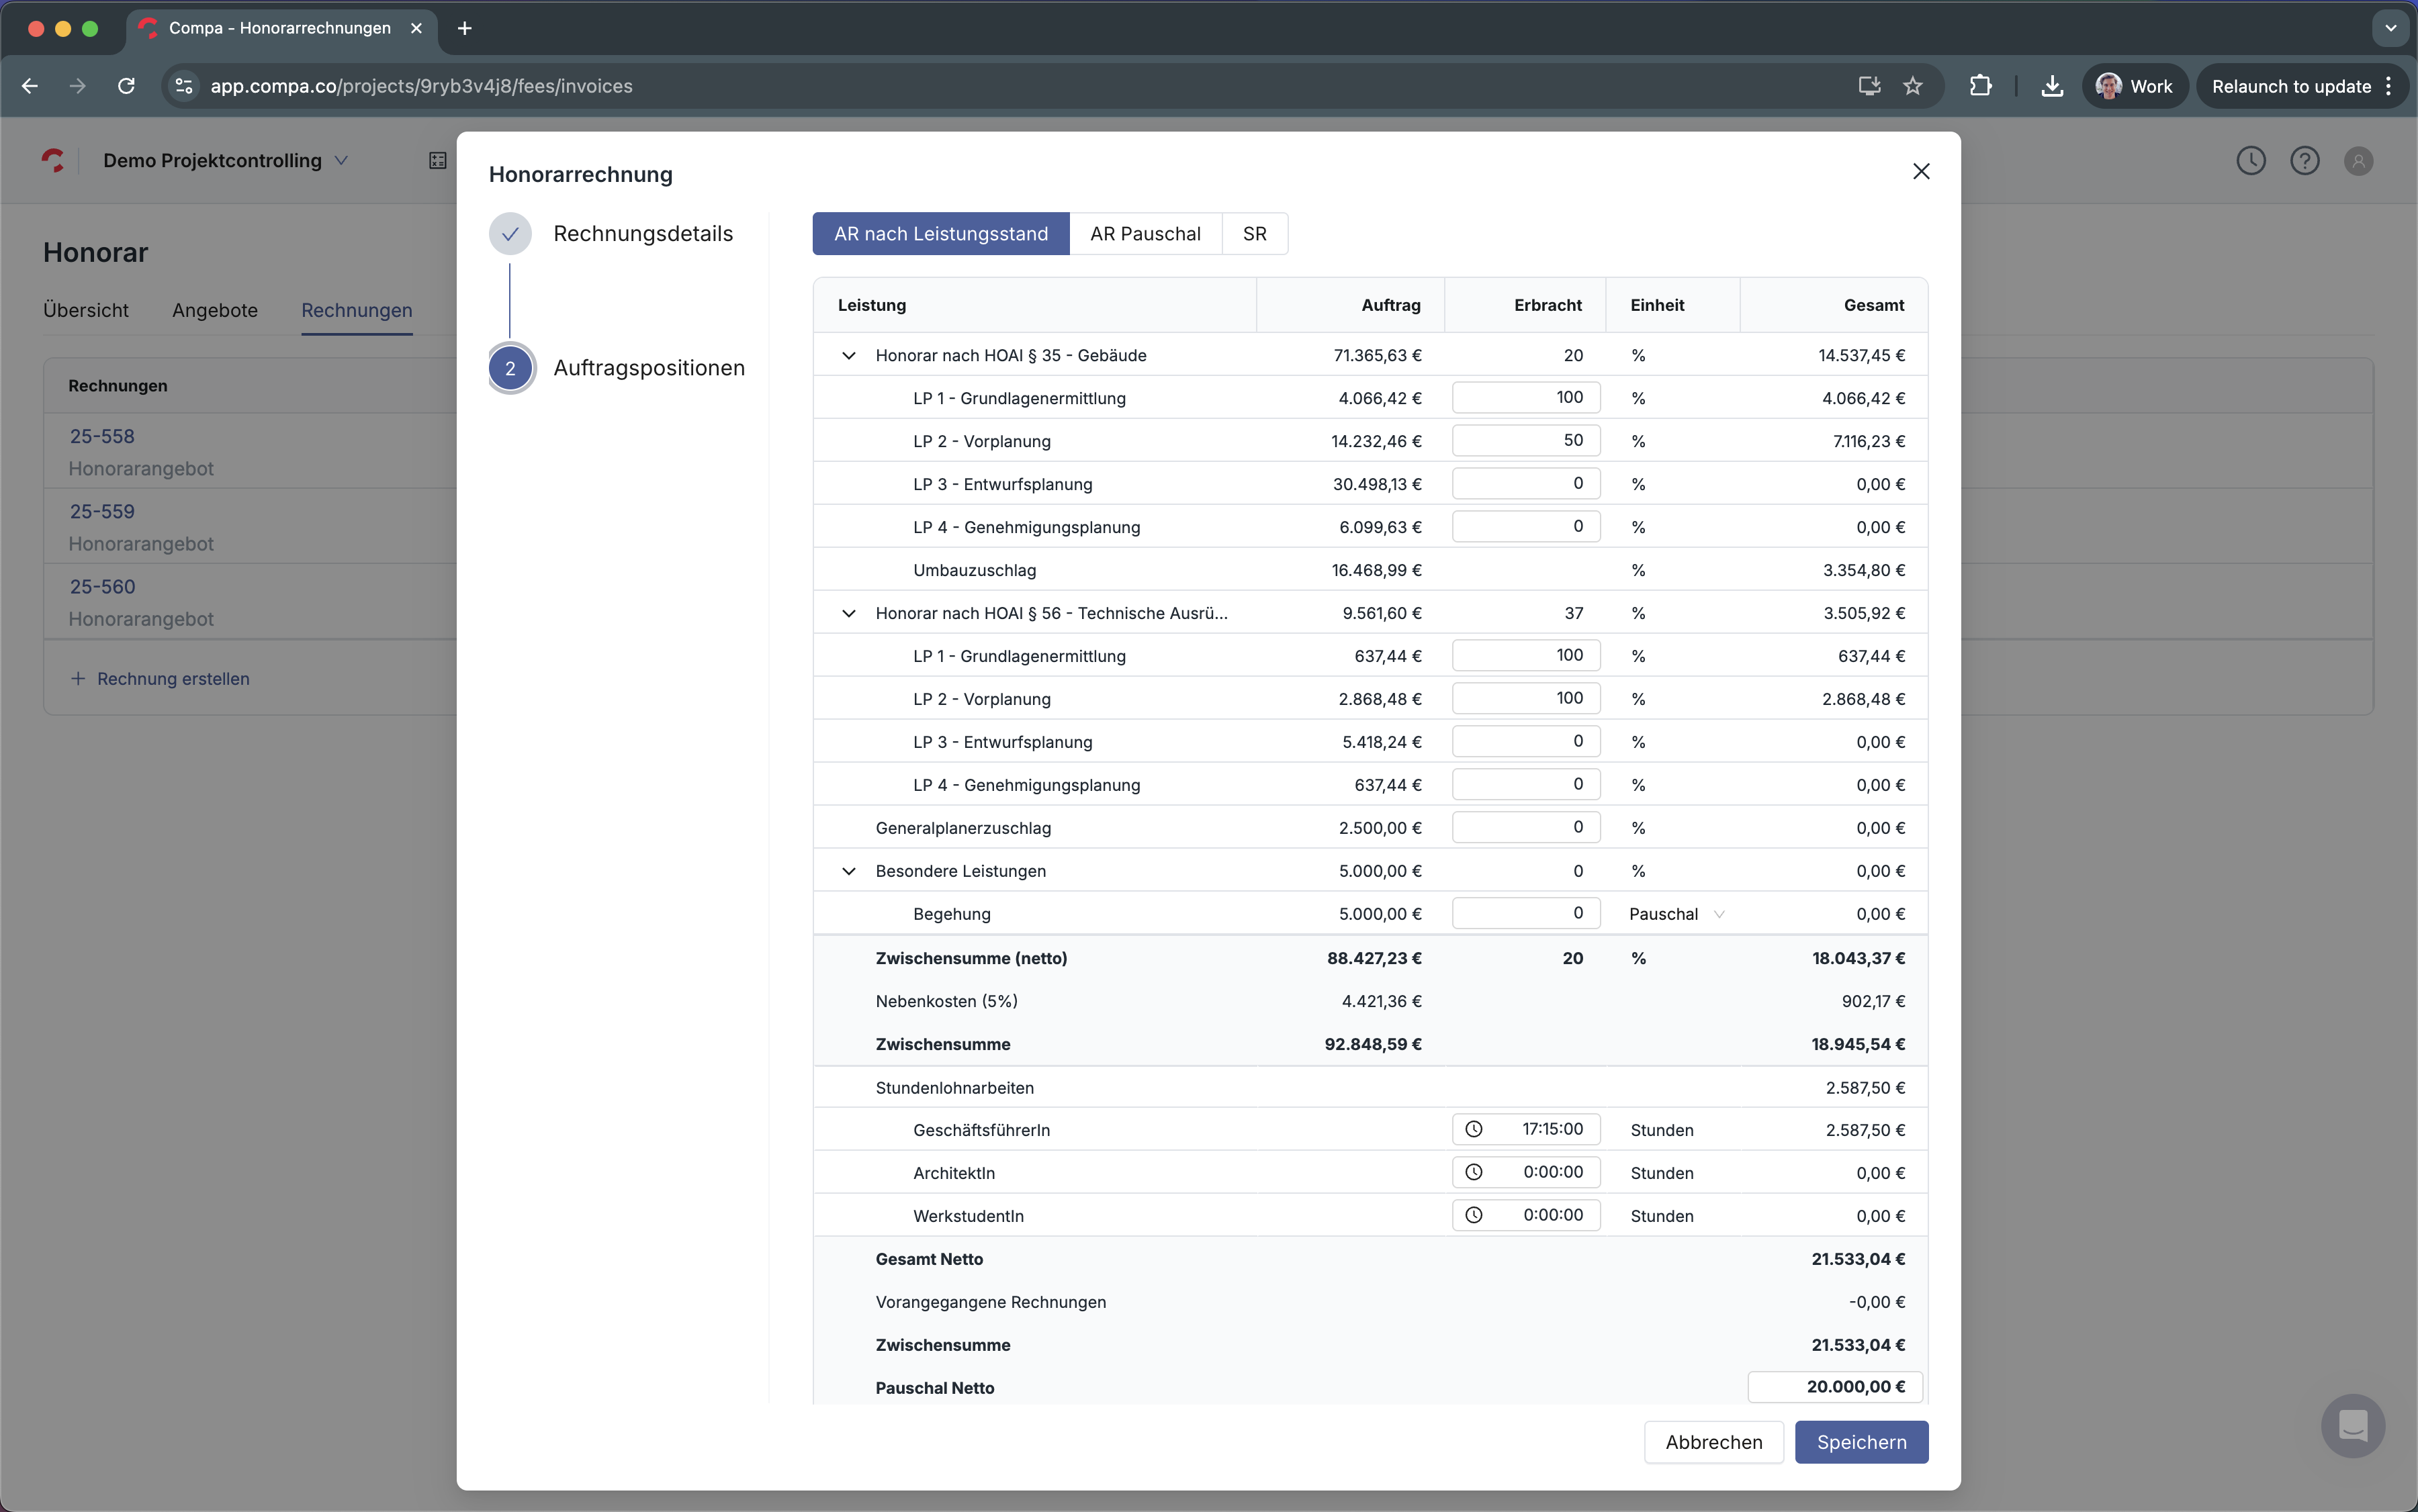Collapse Besondere Leistungen group

848,871
